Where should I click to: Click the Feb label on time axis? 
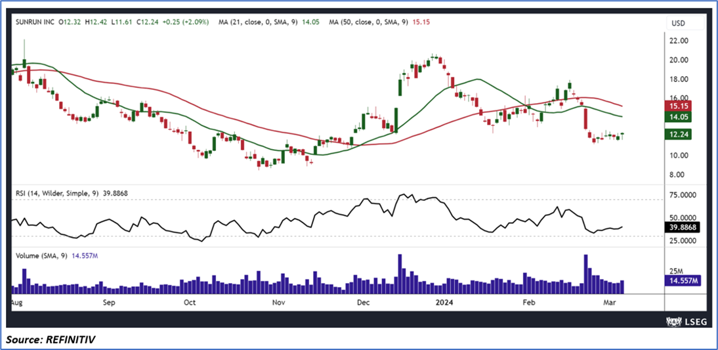pyautogui.click(x=529, y=303)
